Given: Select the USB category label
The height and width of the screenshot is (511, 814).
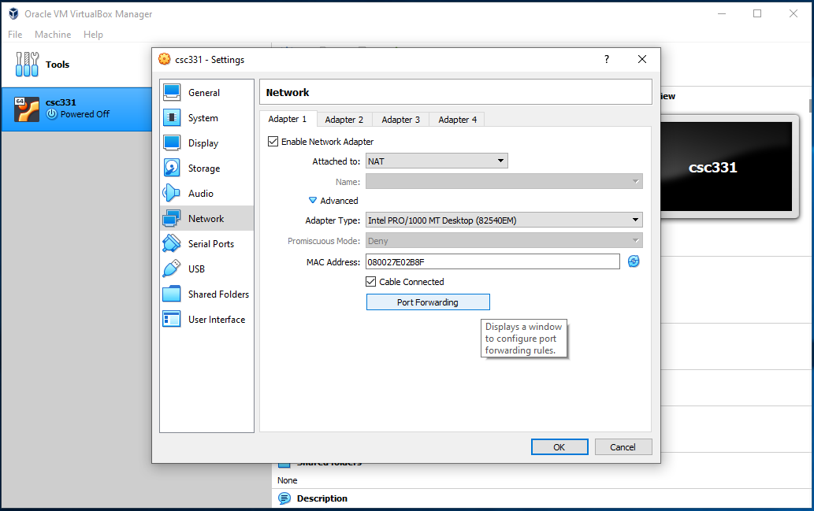Looking at the screenshot, I should (x=196, y=268).
